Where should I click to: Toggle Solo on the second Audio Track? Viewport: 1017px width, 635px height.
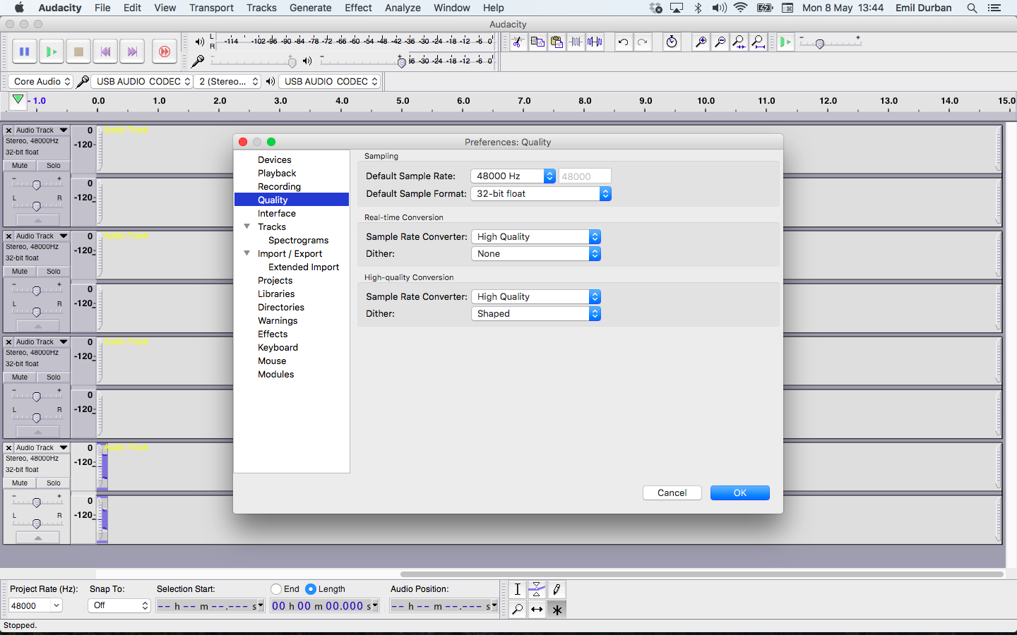pyautogui.click(x=54, y=272)
